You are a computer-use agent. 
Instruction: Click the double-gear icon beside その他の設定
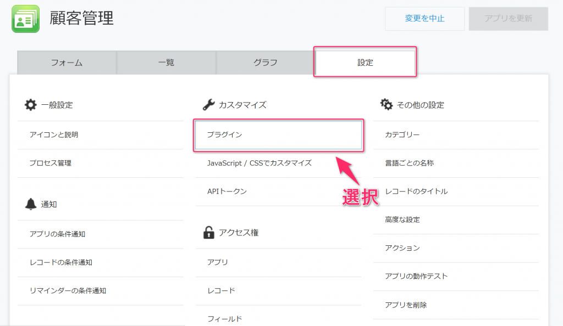387,105
